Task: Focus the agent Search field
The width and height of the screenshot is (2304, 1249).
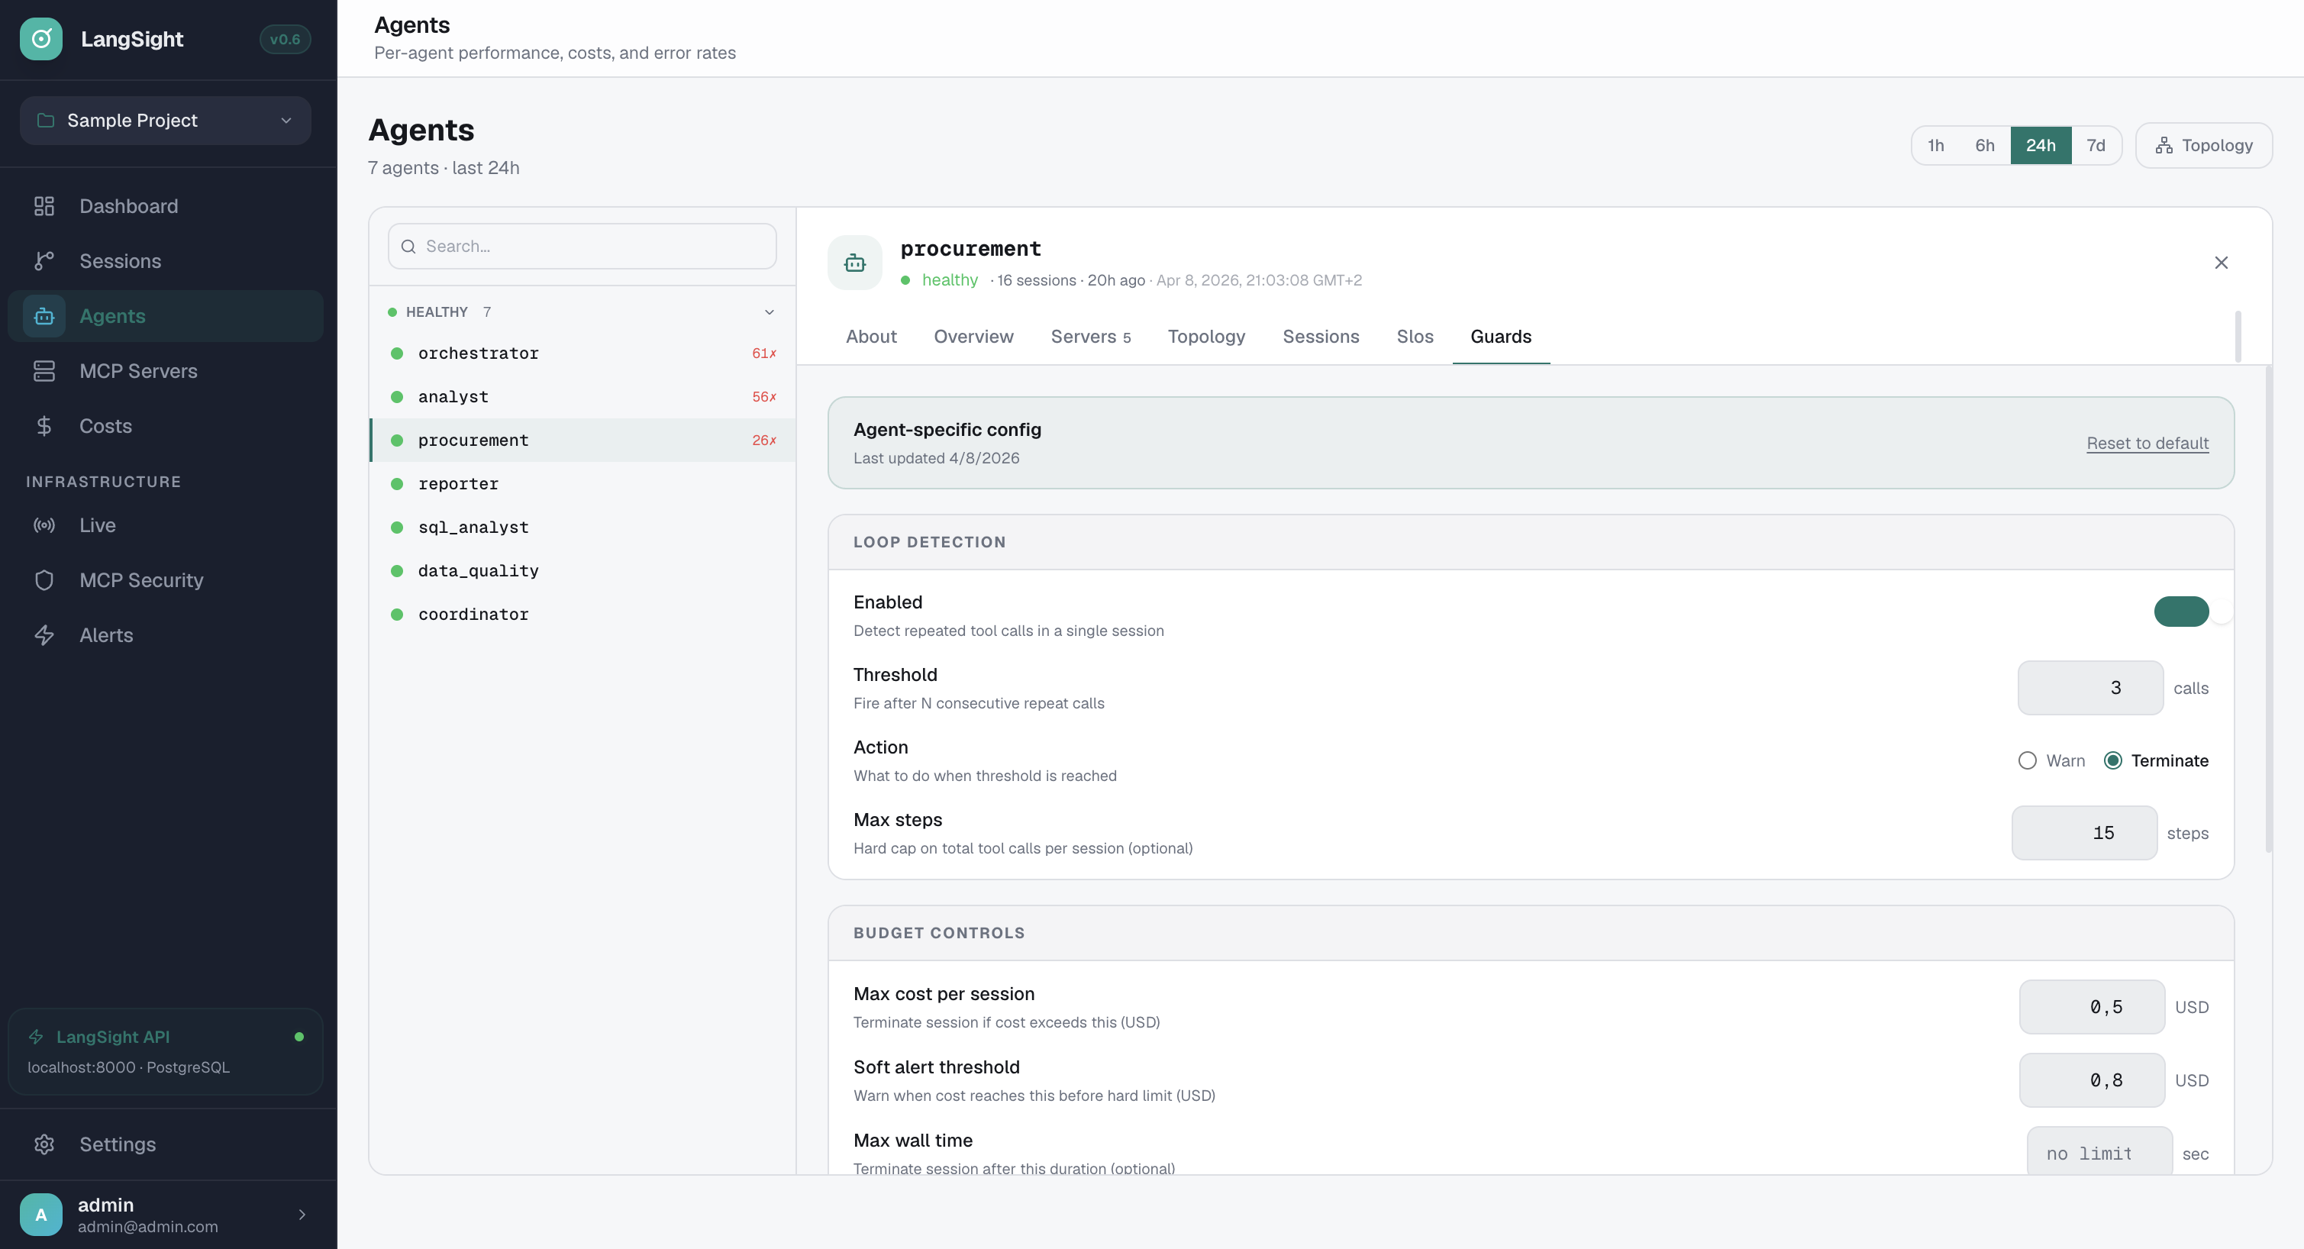Action: pyautogui.click(x=582, y=246)
